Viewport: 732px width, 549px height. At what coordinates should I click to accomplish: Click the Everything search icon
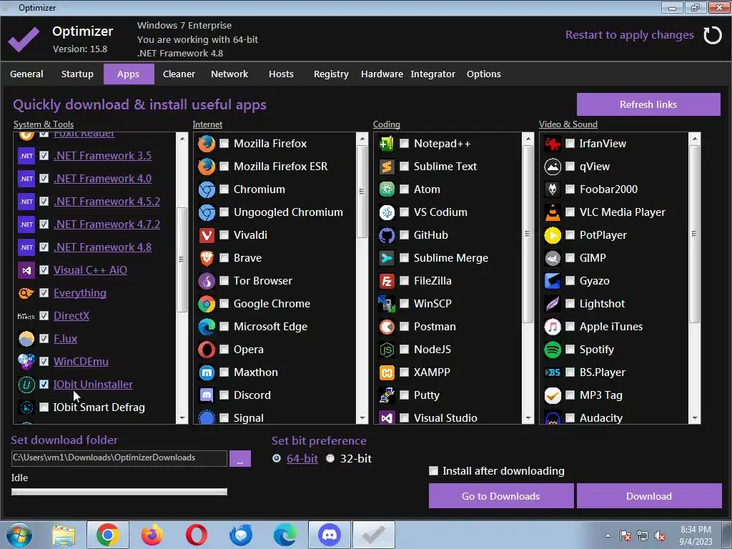26,293
